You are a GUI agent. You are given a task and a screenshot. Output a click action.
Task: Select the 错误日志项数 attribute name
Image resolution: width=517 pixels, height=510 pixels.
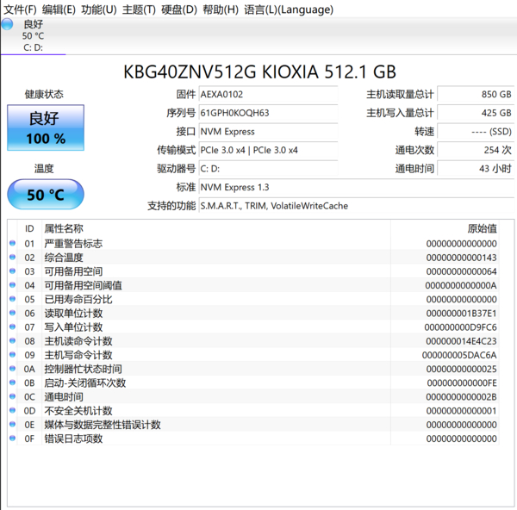pos(73,438)
